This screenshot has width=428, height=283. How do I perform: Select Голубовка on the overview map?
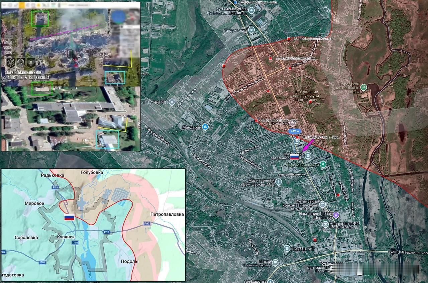[x=92, y=172]
